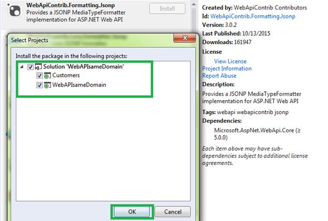This screenshot has width=328, height=221.
Task: Select the Customers project label
Action: pos(66,75)
